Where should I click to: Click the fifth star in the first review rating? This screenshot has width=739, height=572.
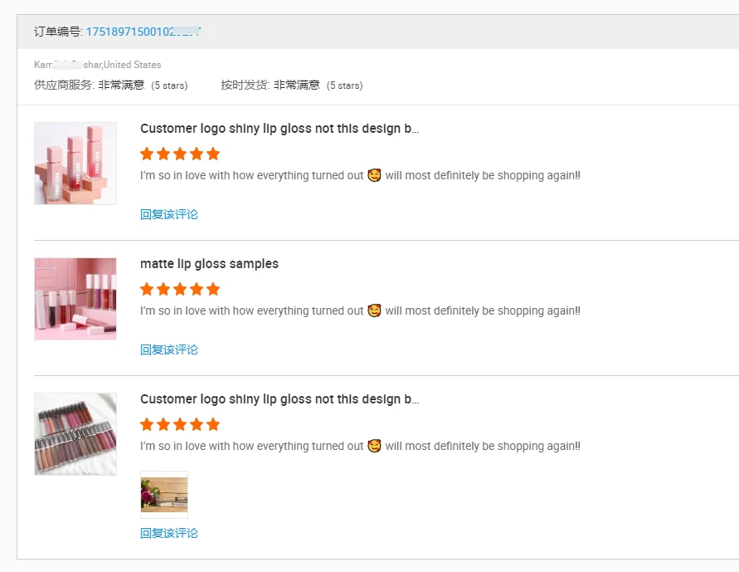tap(212, 154)
